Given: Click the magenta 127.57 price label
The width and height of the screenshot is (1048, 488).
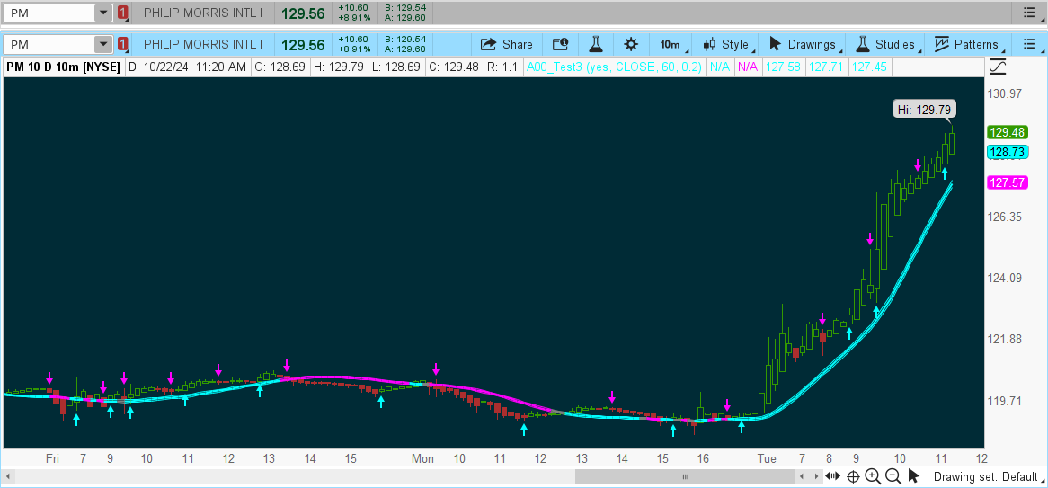Looking at the screenshot, I should pyautogui.click(x=1007, y=182).
